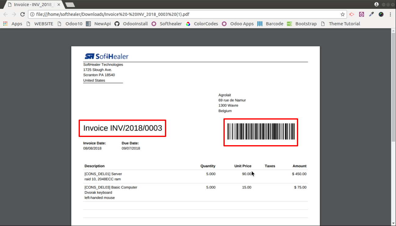Open the Chrome user profile icon
396x226 pixels.
click(376, 4)
